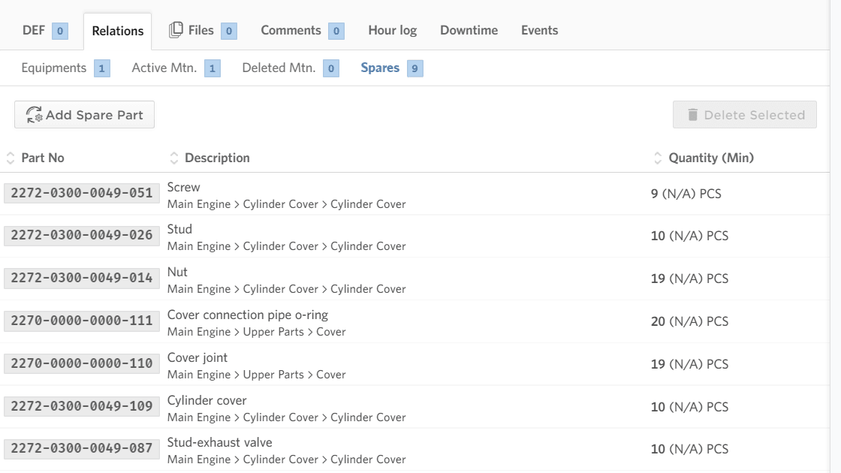
Task: Switch to the Events tab
Action: 539,30
